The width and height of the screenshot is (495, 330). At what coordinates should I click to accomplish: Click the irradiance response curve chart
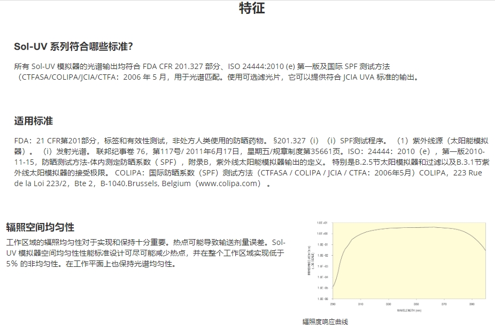(409, 261)
